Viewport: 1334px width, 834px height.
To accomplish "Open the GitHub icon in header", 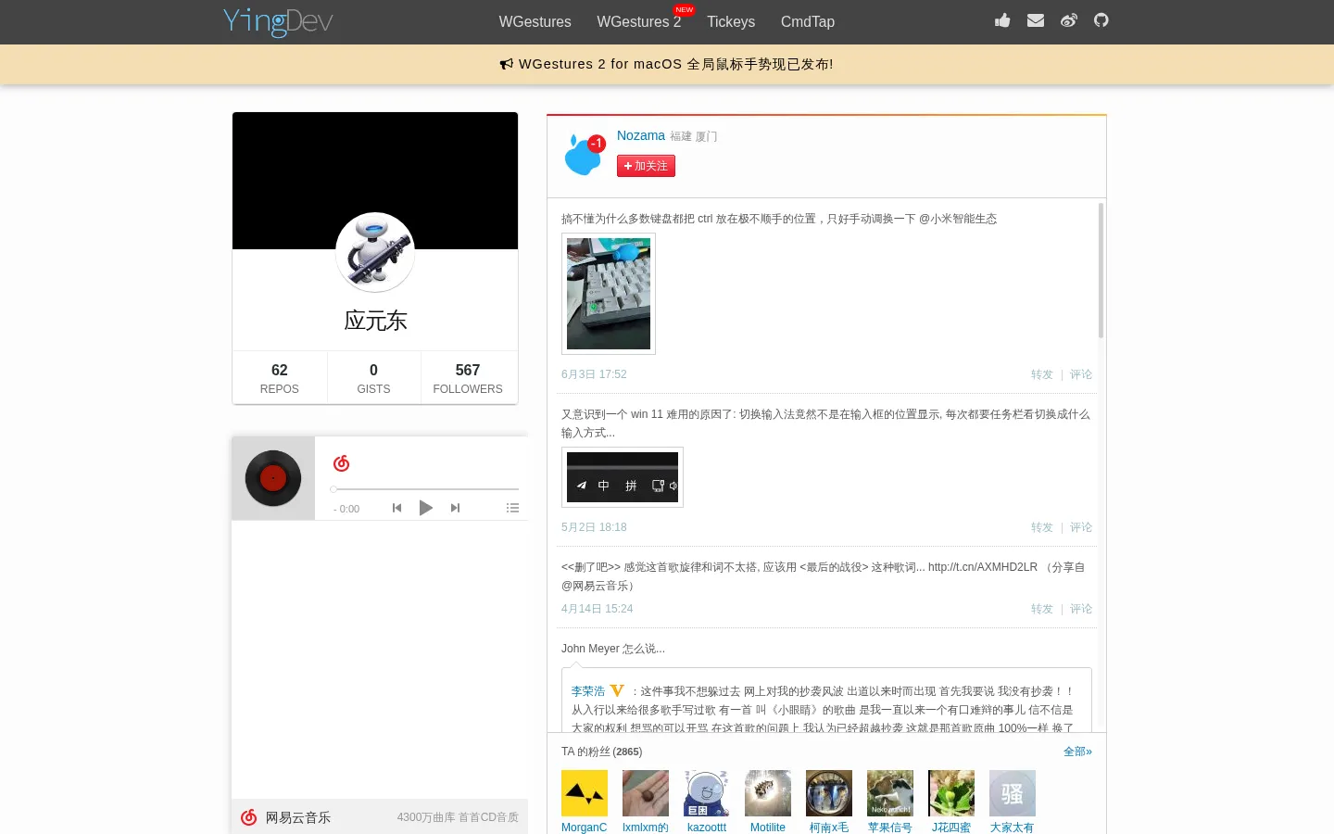I will pos(1101,20).
